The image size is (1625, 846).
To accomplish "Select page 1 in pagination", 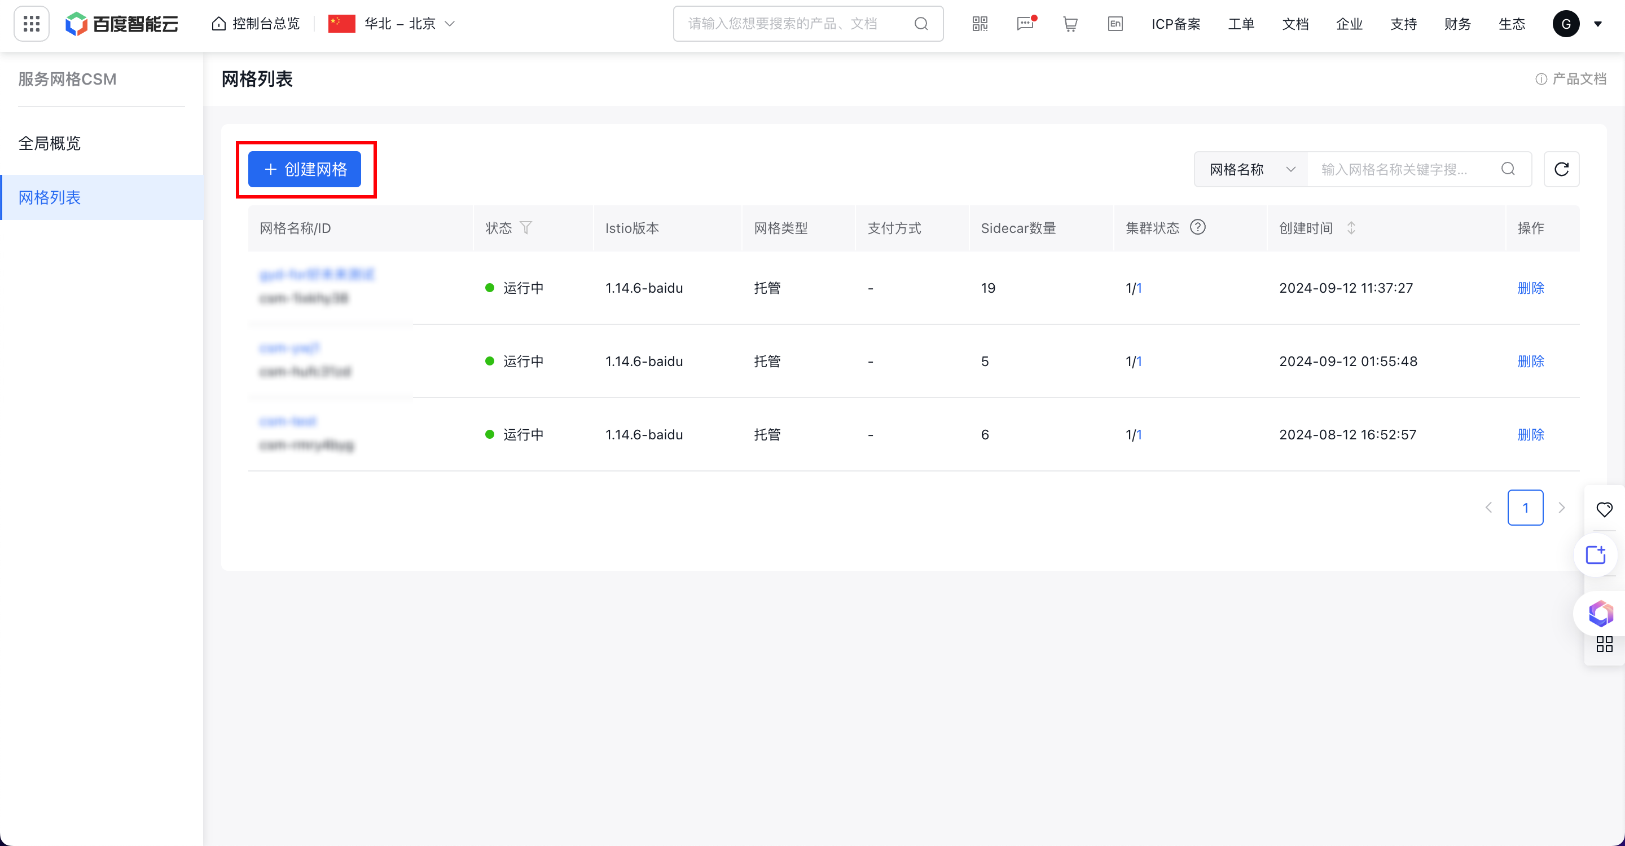I will (x=1525, y=508).
